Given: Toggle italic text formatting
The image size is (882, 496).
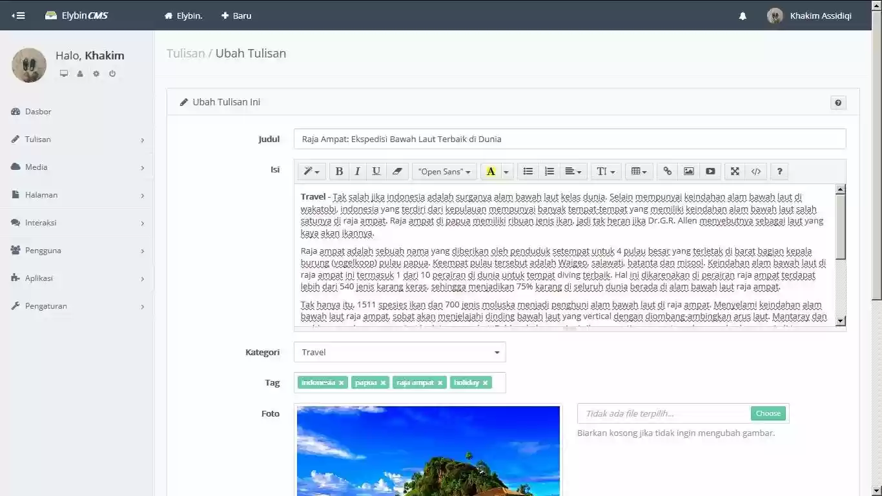Looking at the screenshot, I should pyautogui.click(x=357, y=171).
